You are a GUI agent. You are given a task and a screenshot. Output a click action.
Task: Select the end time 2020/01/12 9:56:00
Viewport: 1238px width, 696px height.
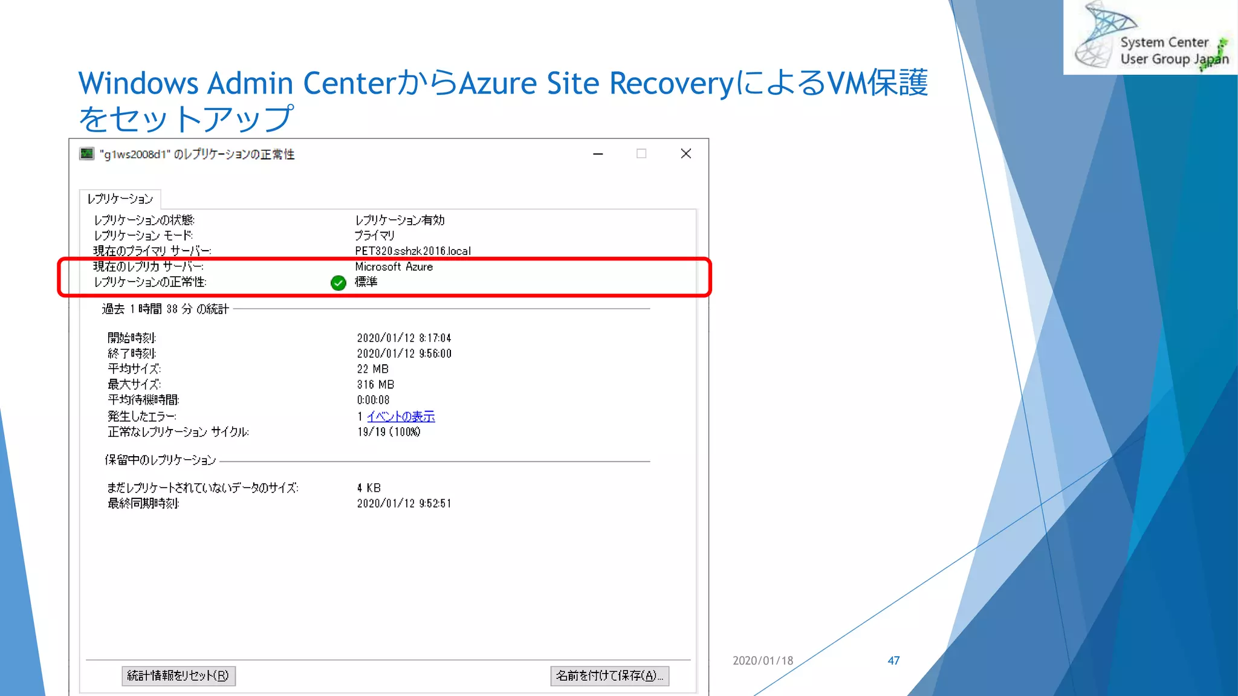tap(404, 353)
